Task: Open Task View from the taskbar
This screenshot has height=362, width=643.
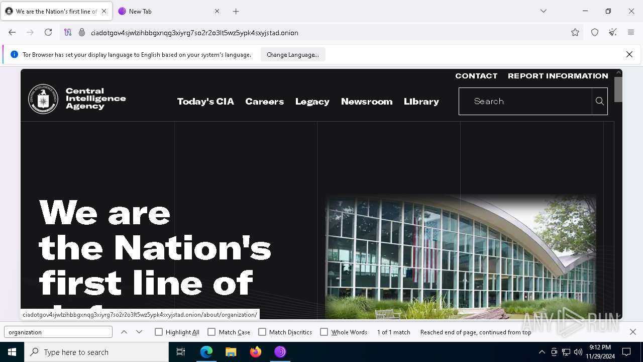Action: tap(181, 352)
